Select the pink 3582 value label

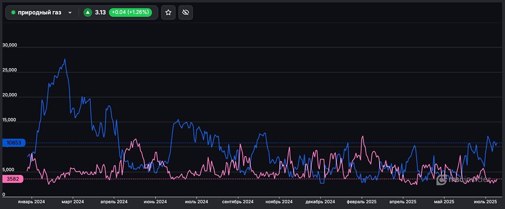[12, 179]
